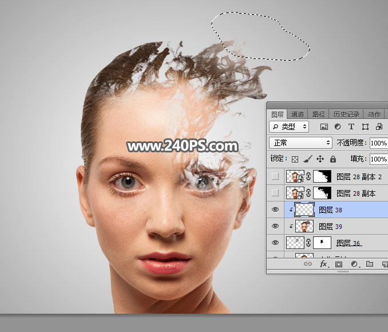Filter layers by pixel image type
This screenshot has height=332, width=388.
tap(324, 127)
